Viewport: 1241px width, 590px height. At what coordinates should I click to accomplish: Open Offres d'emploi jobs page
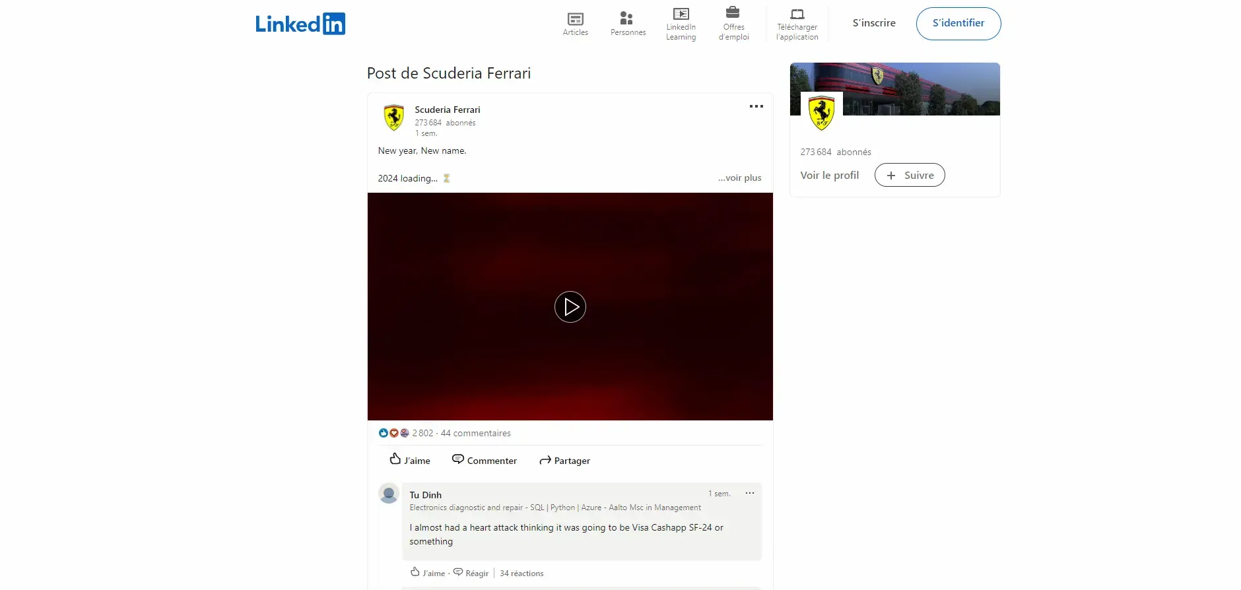[733, 24]
